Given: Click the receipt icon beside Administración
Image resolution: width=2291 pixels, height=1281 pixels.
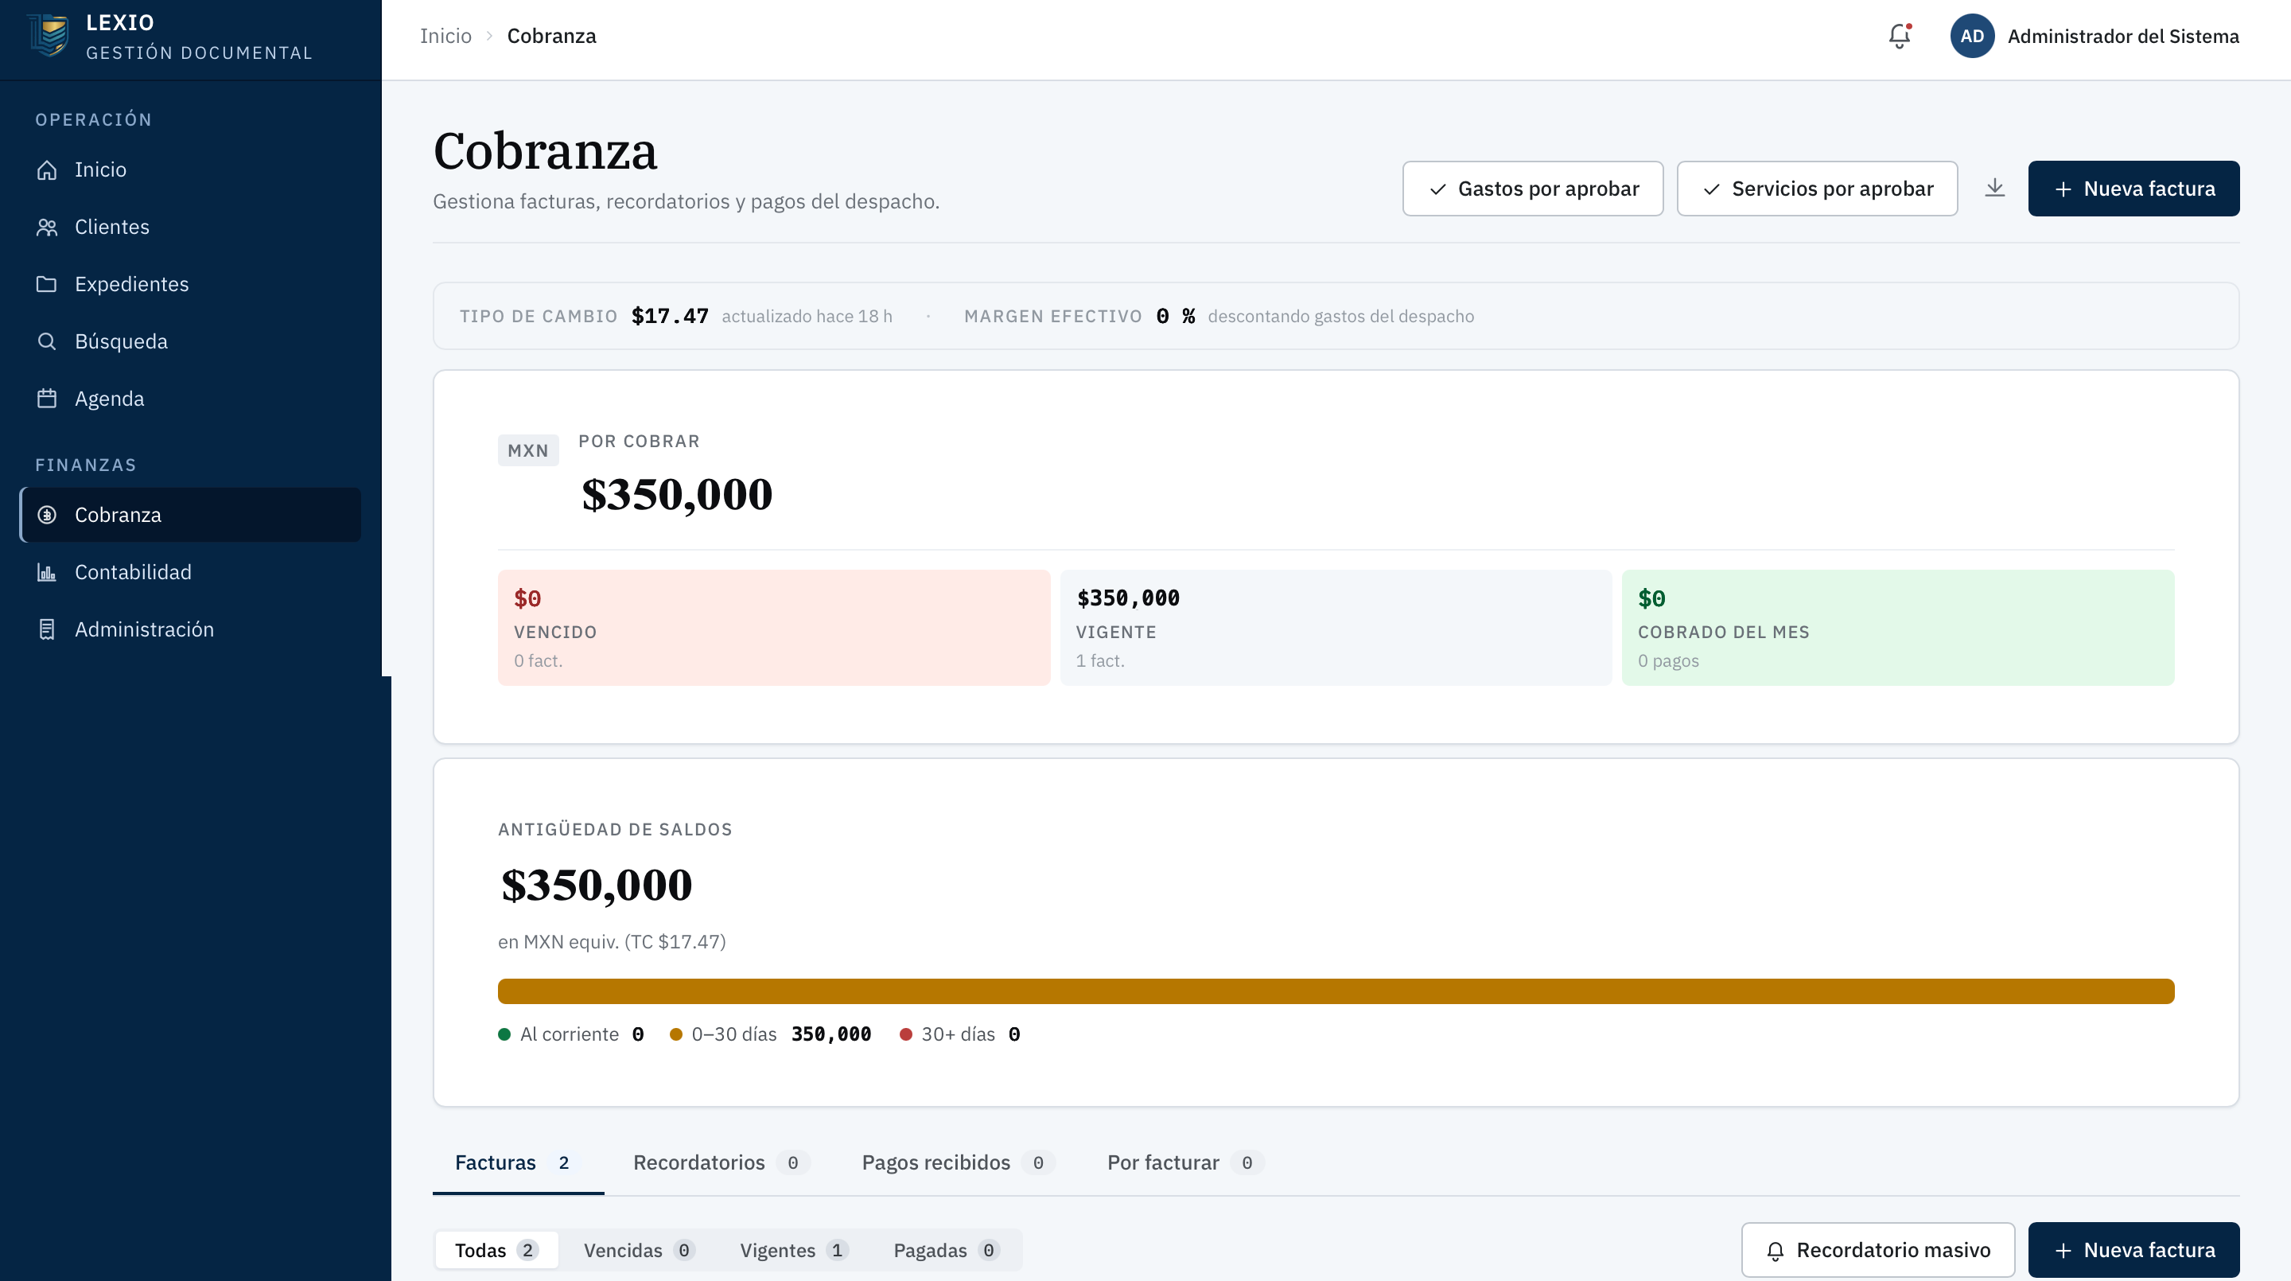Looking at the screenshot, I should (47, 630).
